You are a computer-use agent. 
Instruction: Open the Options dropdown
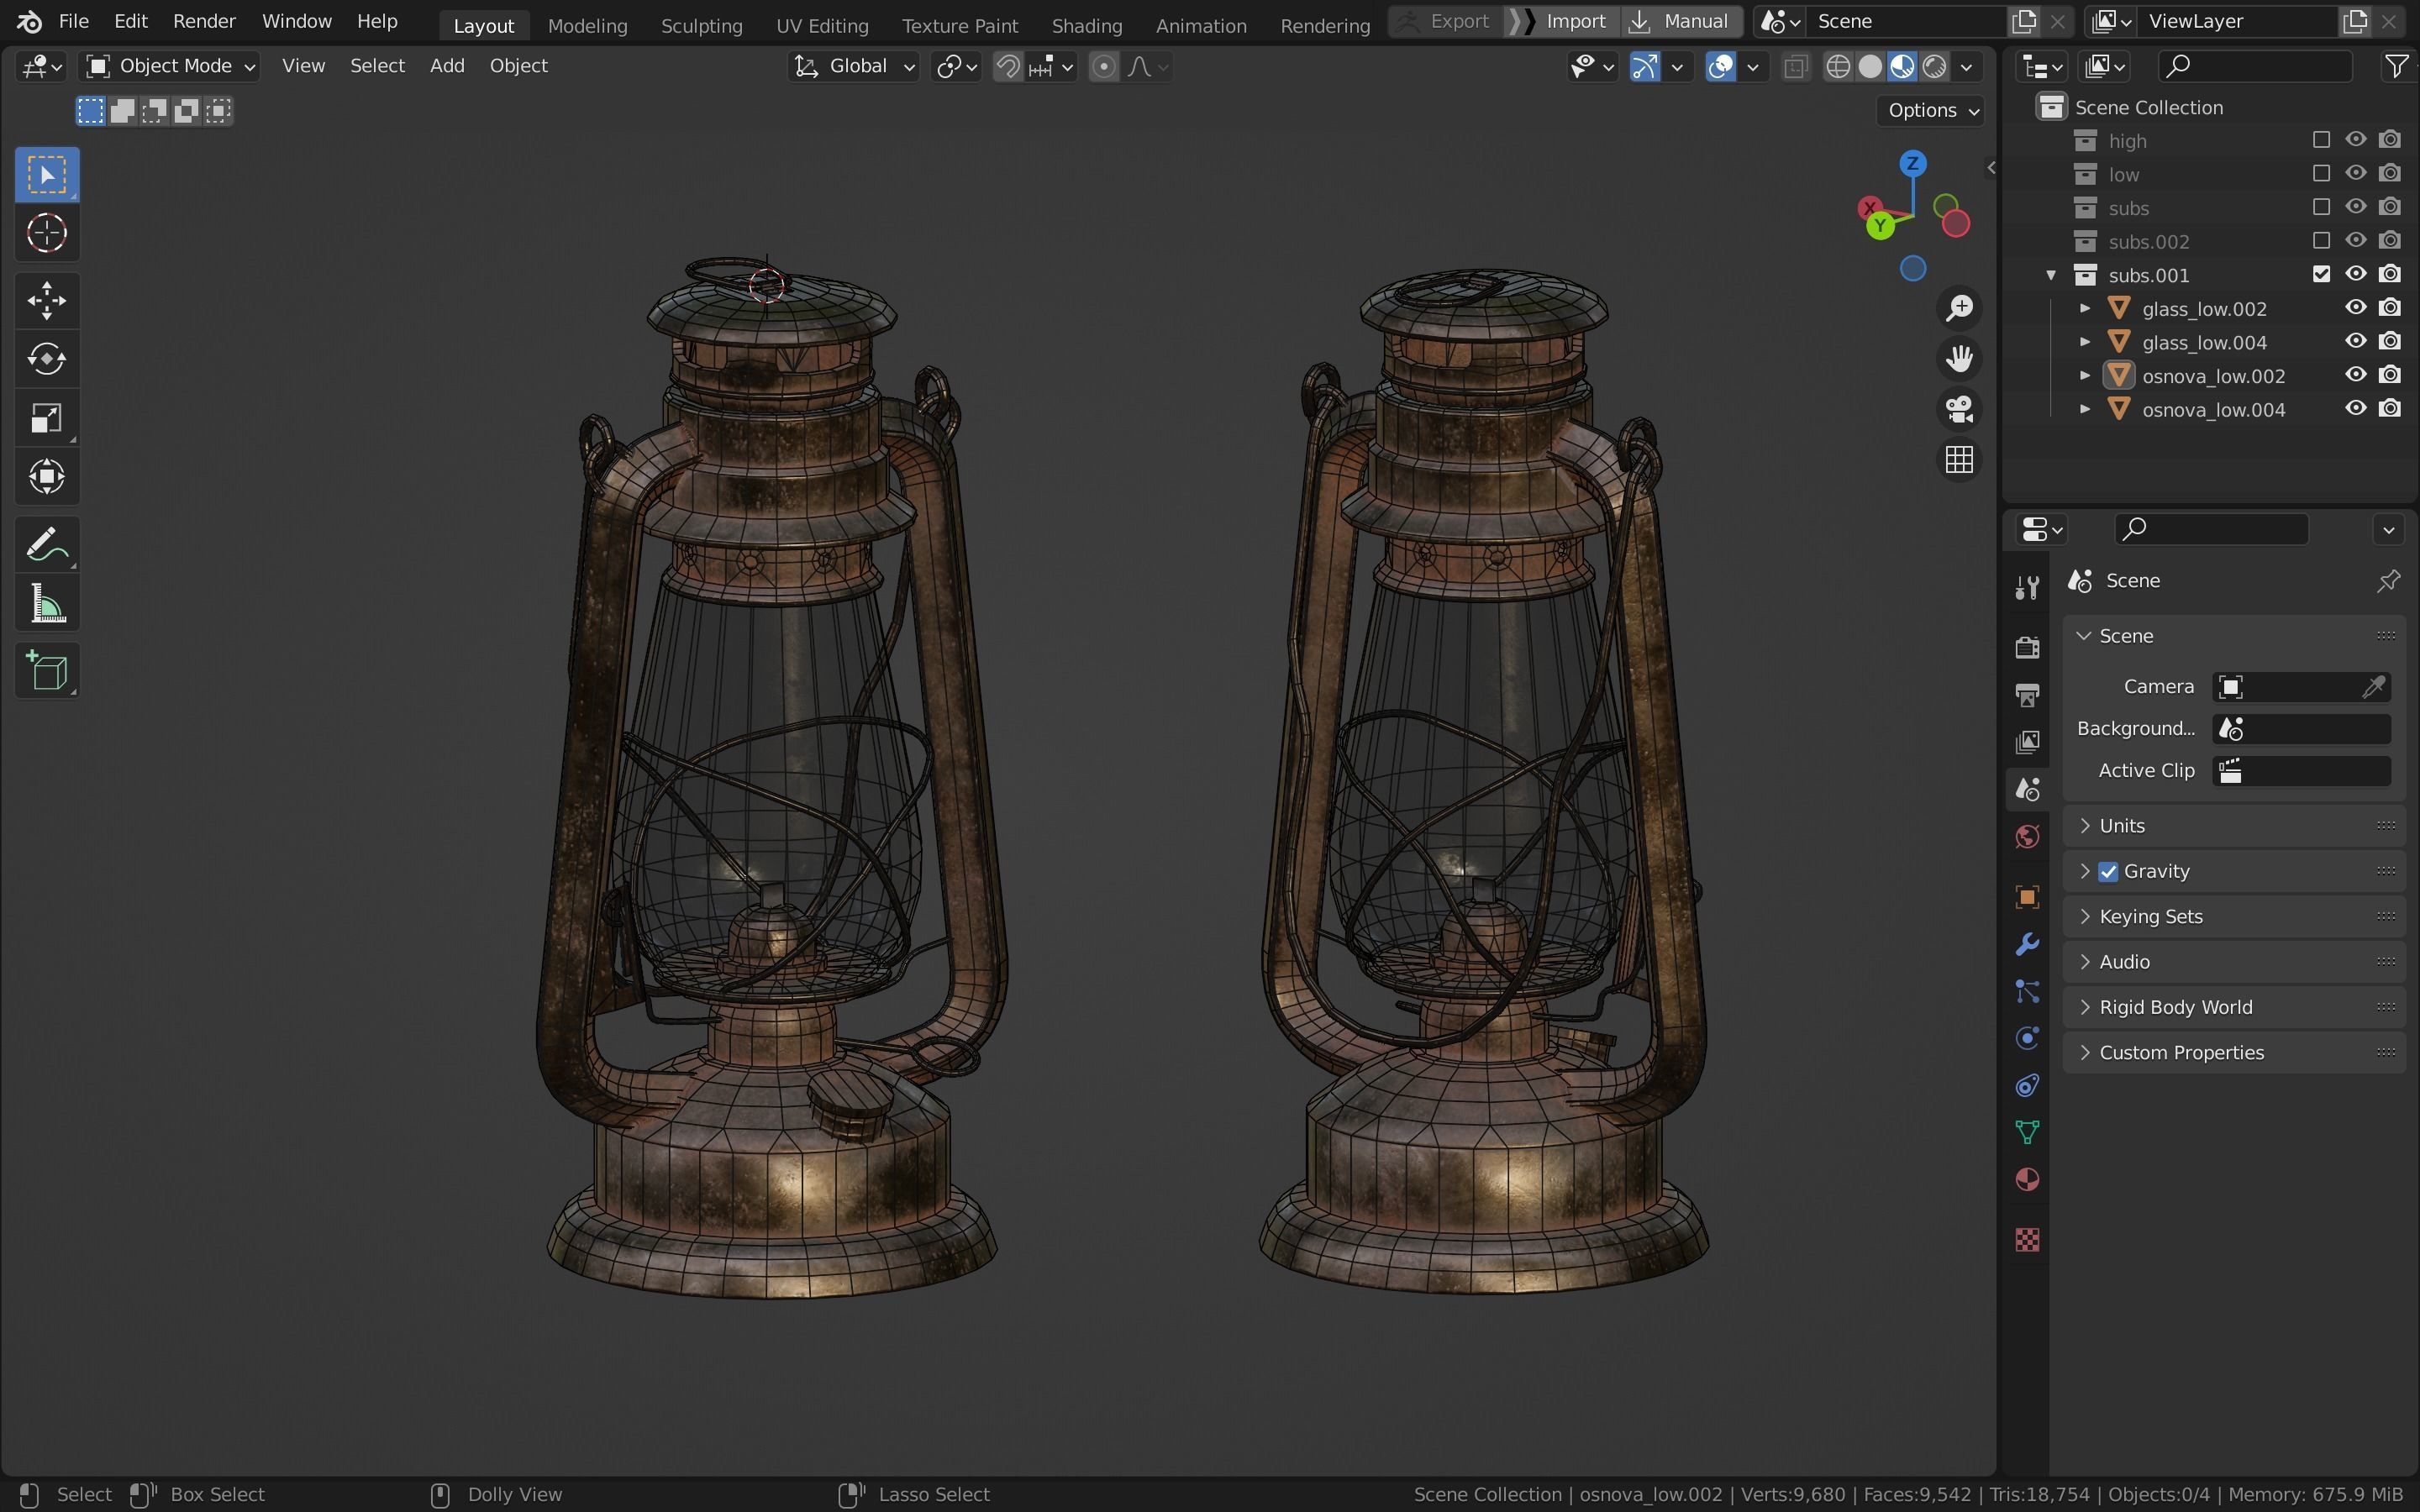(x=1931, y=110)
